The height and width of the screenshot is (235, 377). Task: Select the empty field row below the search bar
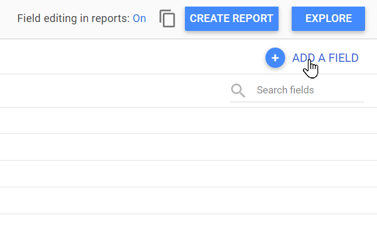click(188, 120)
